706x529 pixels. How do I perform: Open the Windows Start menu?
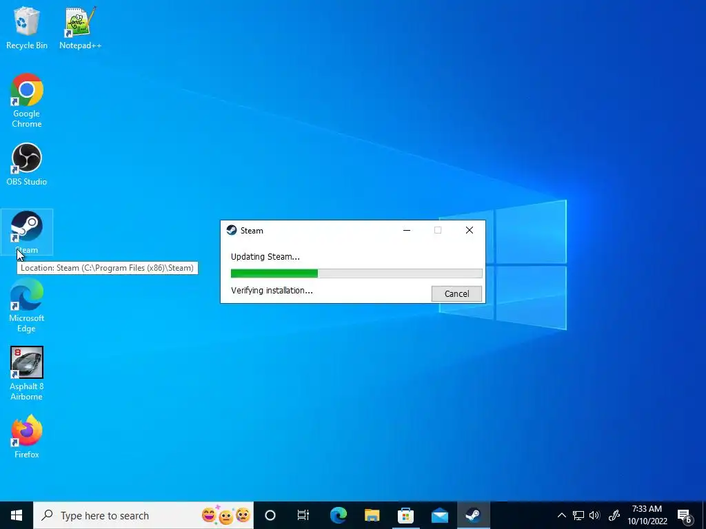click(x=17, y=515)
